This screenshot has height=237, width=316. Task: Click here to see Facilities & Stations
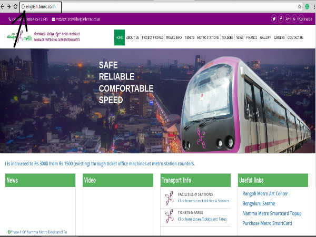coord(203,201)
